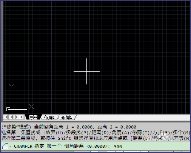Click next layout tab arrow

click(x=16, y=117)
